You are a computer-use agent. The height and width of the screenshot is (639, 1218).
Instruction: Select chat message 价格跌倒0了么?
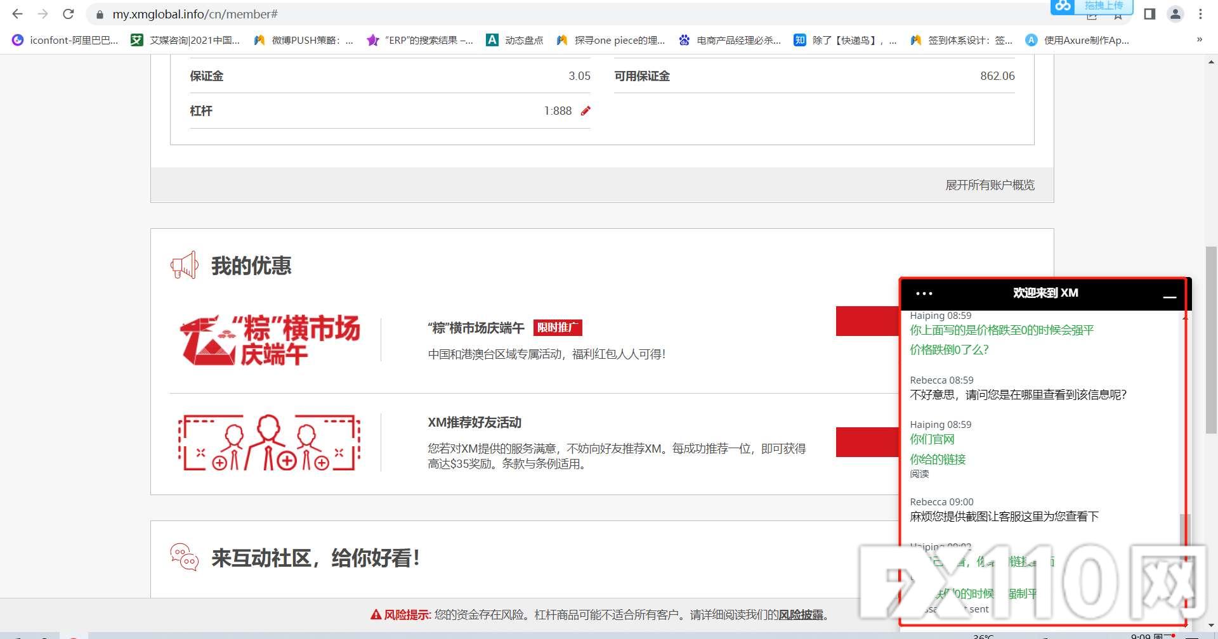(949, 350)
